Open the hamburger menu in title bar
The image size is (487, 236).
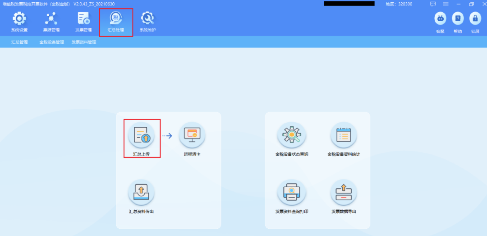pyautogui.click(x=446, y=4)
